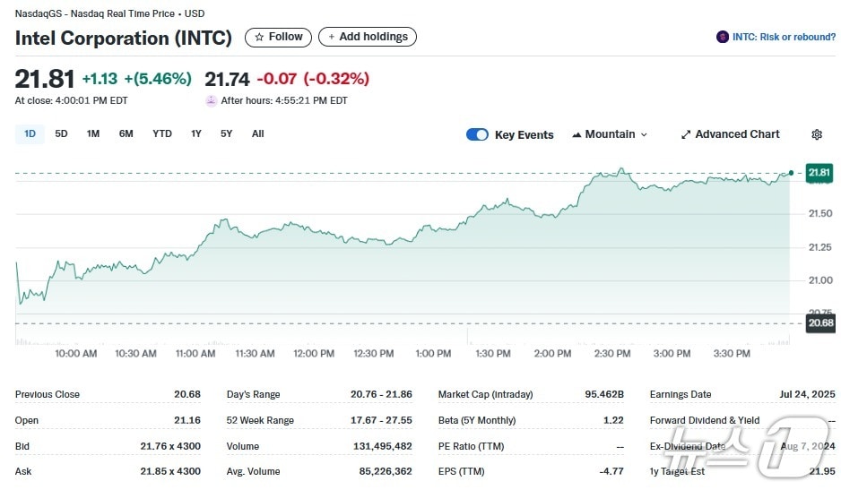Toggle the Key Events switch

(x=477, y=134)
